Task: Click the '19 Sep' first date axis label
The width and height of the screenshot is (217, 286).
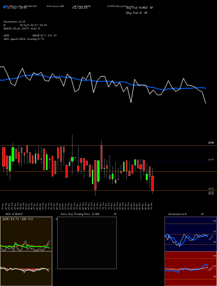Action: (x=3, y=206)
